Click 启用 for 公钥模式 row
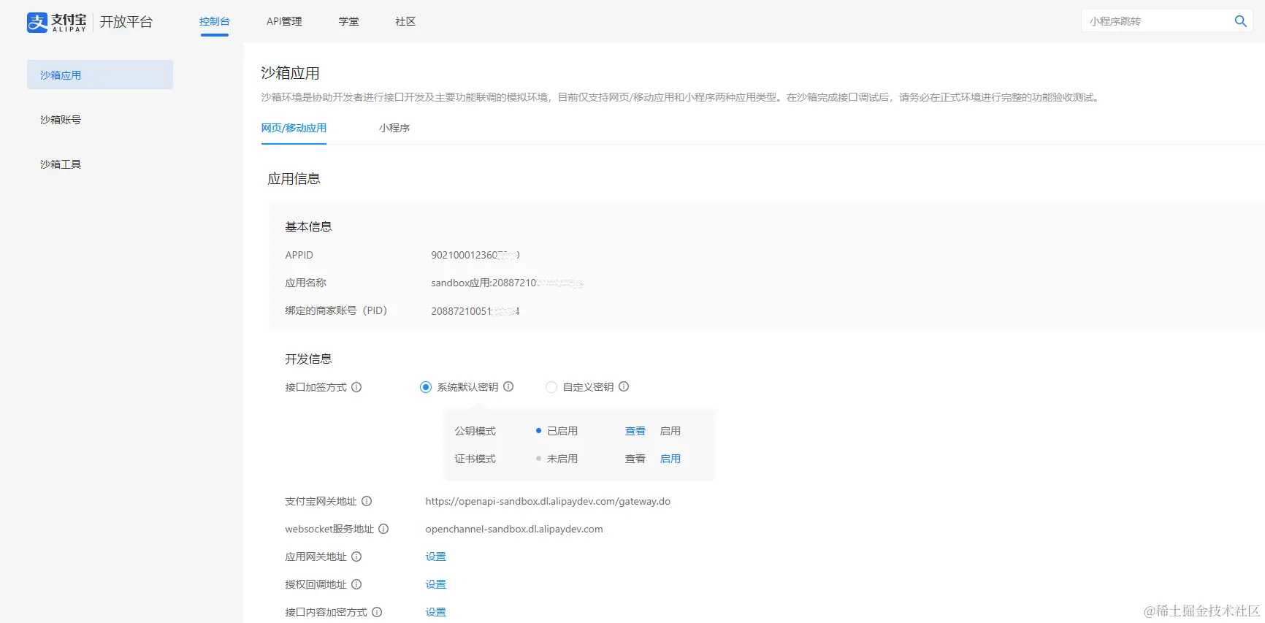 (x=670, y=431)
